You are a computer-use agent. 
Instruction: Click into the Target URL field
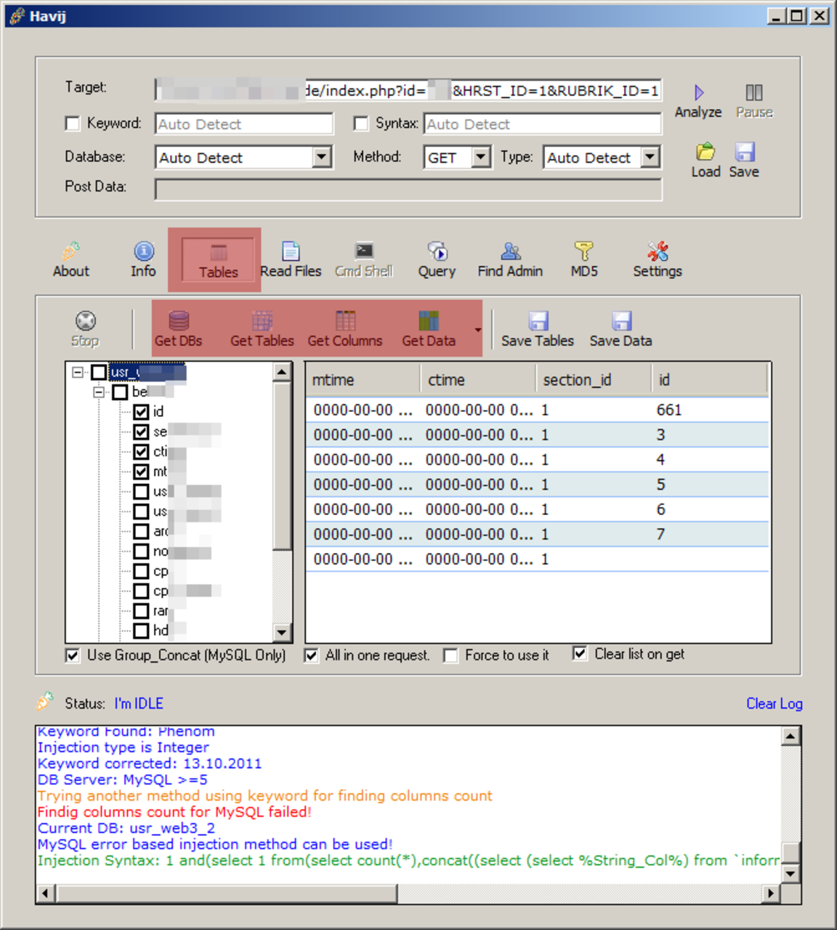pos(408,90)
